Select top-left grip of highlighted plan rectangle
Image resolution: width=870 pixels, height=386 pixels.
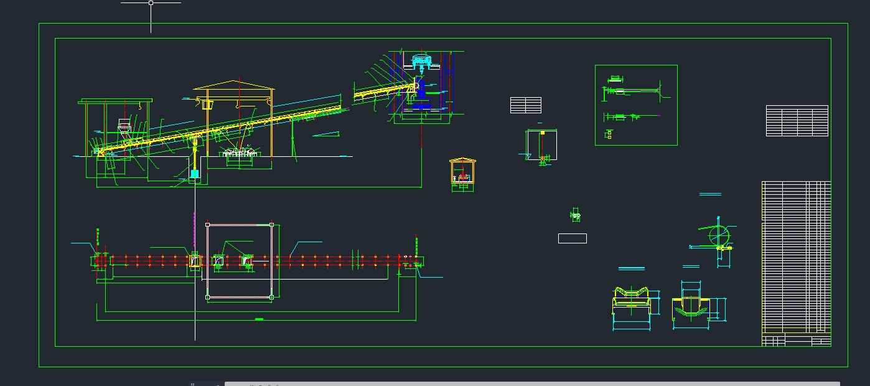click(207, 224)
